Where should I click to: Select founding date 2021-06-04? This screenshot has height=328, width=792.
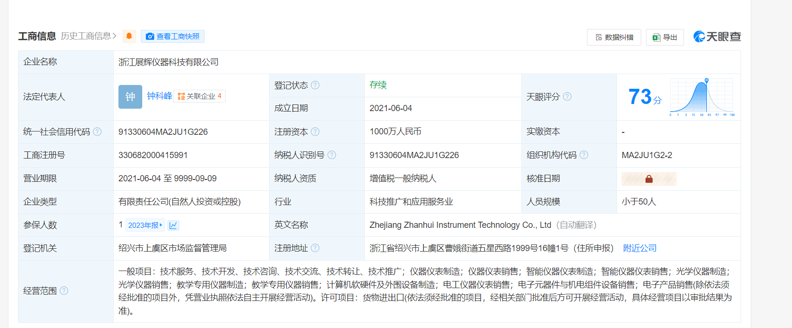click(391, 108)
